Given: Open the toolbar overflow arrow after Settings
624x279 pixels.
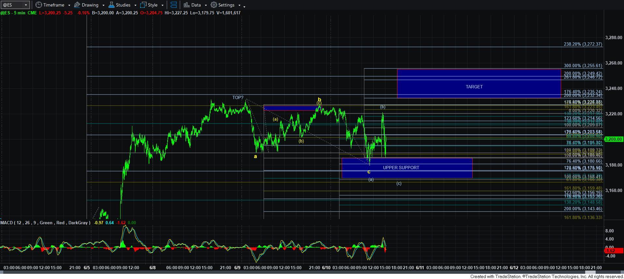Looking at the screenshot, I should tap(245, 6).
